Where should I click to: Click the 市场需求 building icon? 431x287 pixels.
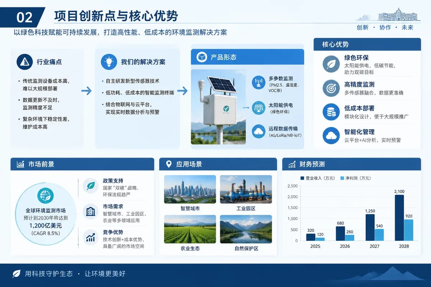click(91, 212)
